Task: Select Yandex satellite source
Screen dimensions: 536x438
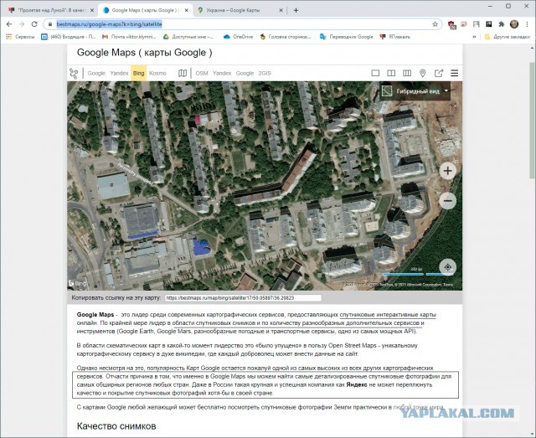Action: pos(119,73)
